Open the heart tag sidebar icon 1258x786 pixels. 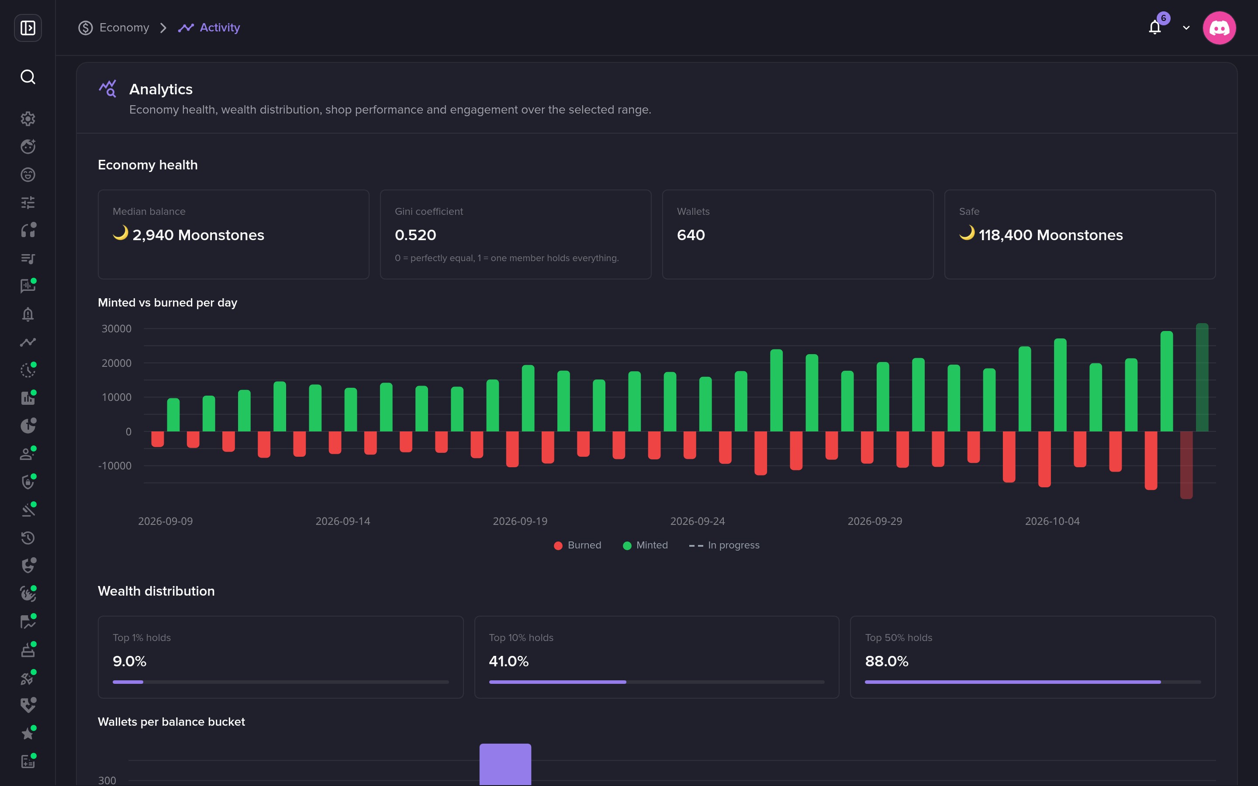point(28,705)
